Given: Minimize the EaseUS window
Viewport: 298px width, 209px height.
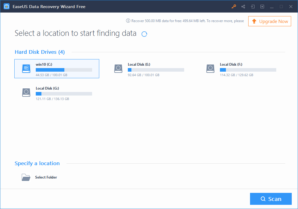Looking at the screenshot, I should pyautogui.click(x=272, y=7).
